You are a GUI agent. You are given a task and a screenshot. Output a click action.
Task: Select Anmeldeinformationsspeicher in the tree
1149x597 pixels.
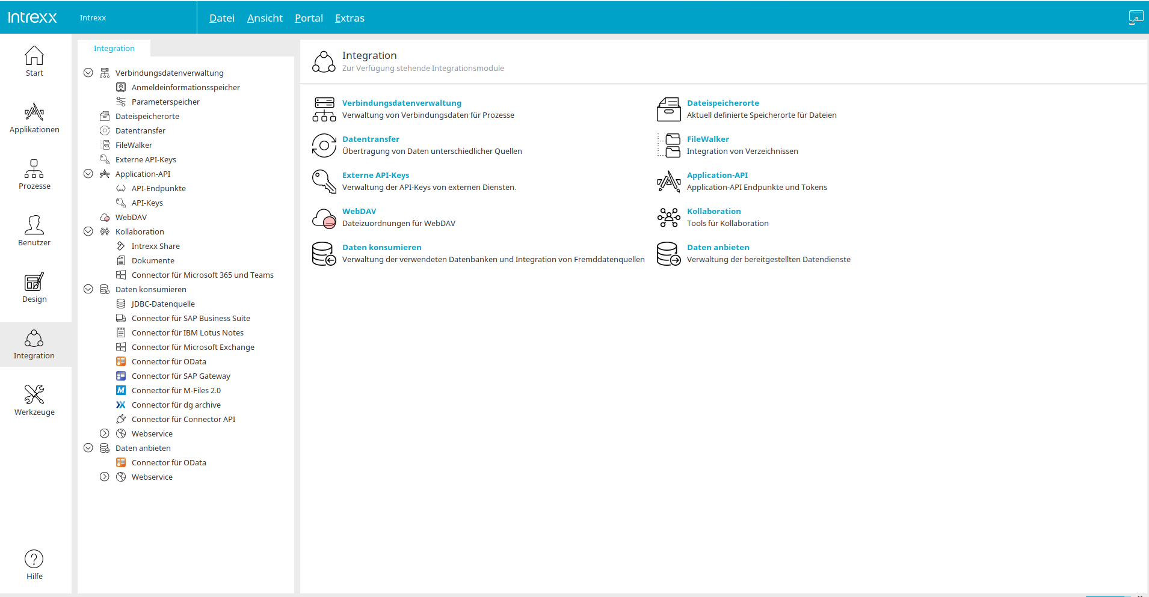[x=185, y=87]
